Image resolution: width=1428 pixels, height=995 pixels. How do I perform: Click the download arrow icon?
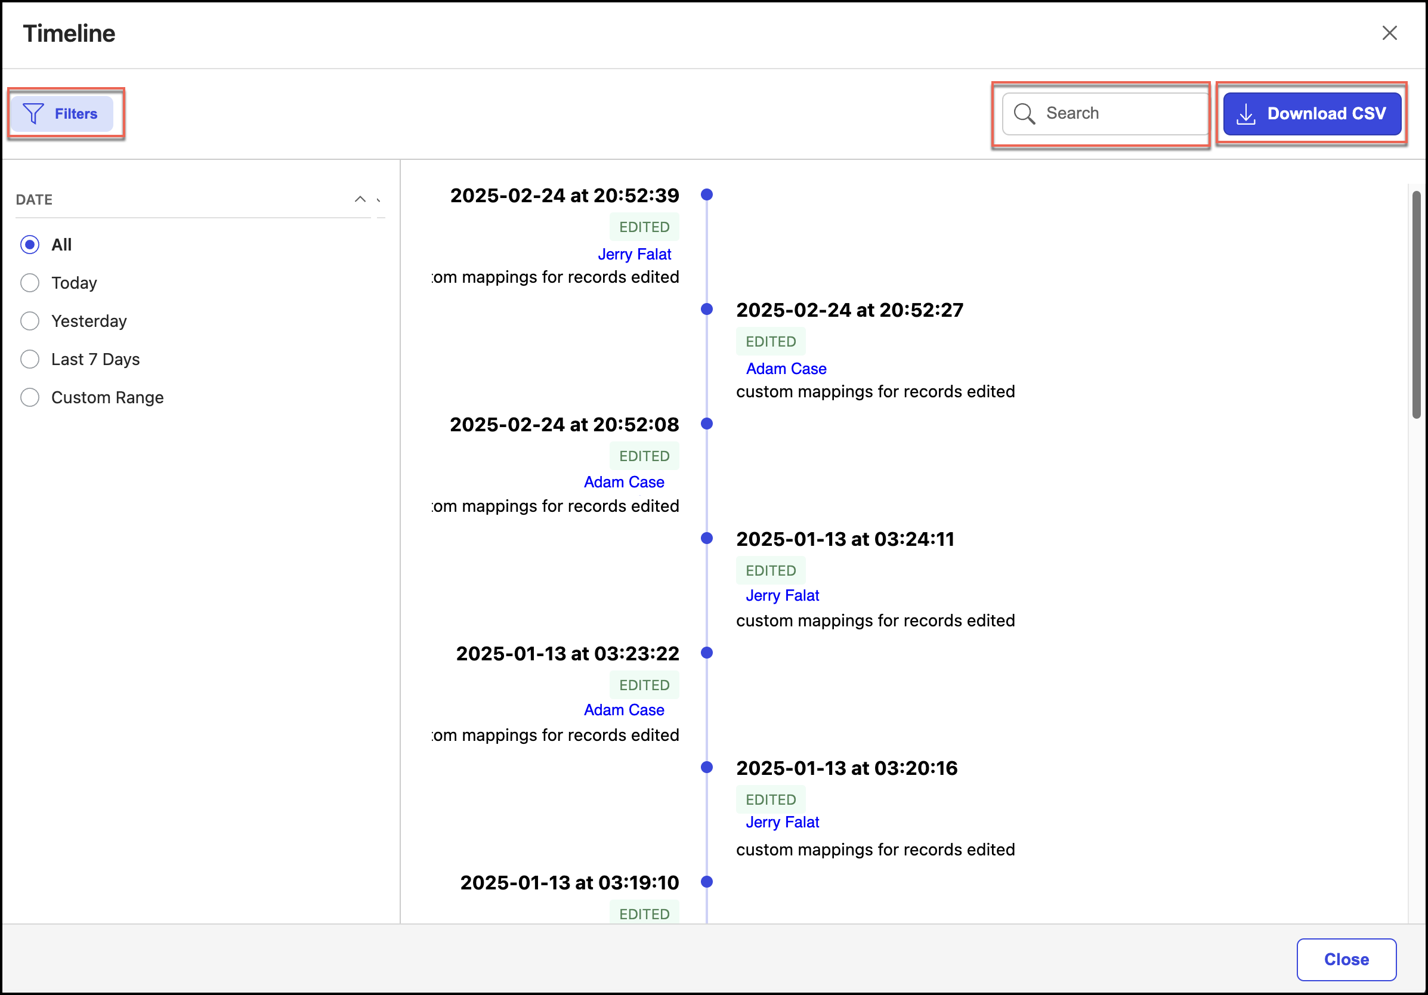(1245, 115)
